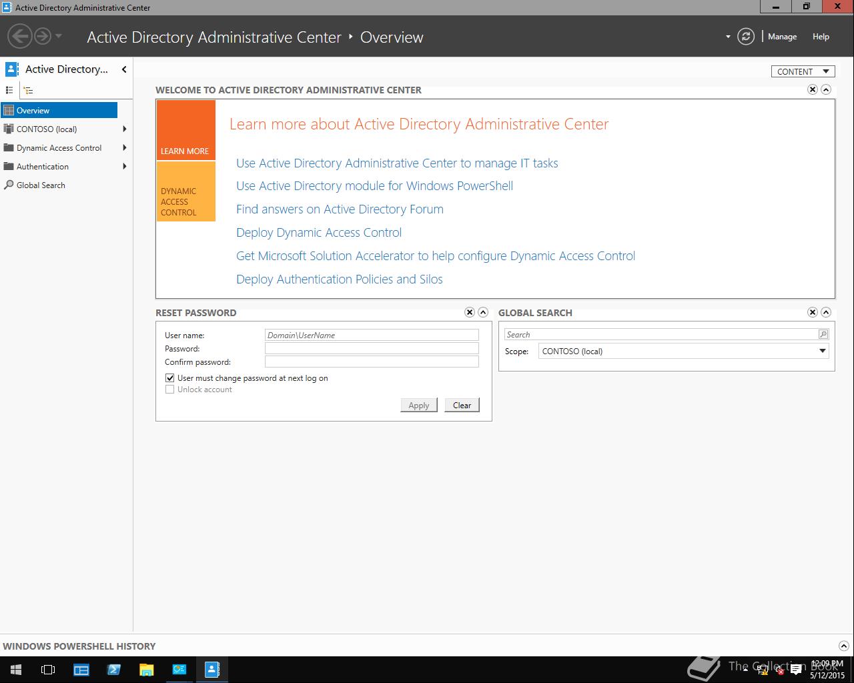The image size is (854, 683).
Task: Open the Windows Start button
Action: (16, 670)
